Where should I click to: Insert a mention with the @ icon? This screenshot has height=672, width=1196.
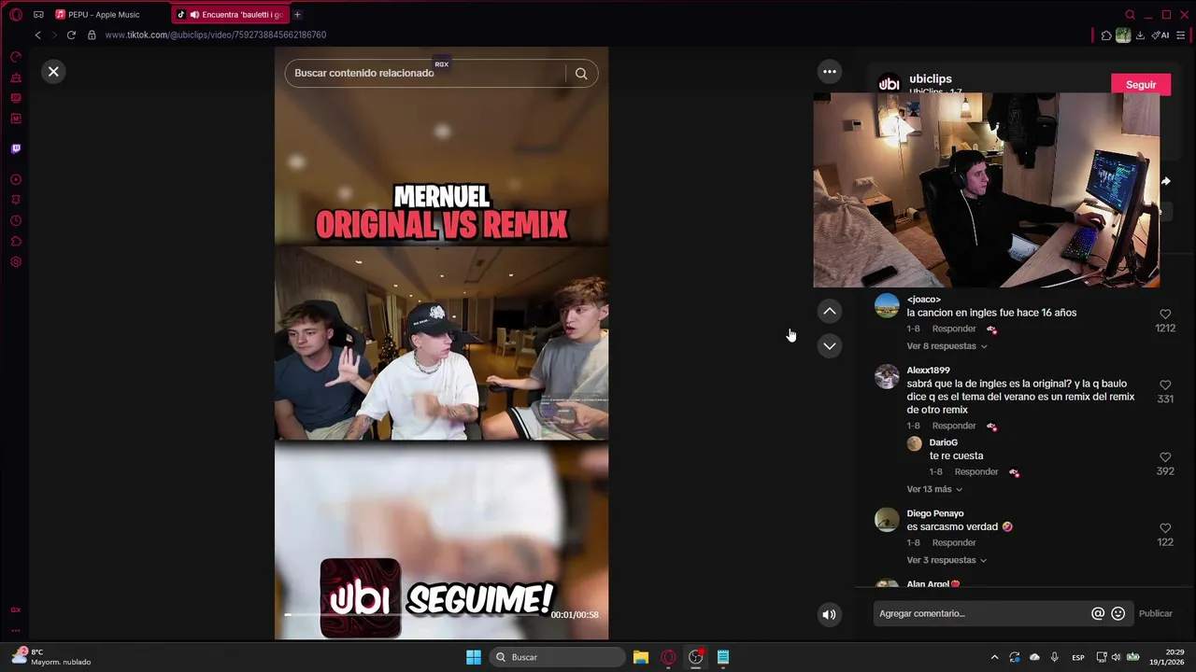(1098, 613)
